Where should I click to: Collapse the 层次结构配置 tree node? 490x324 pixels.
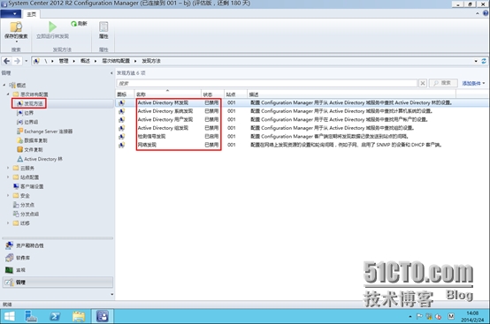pos(8,94)
